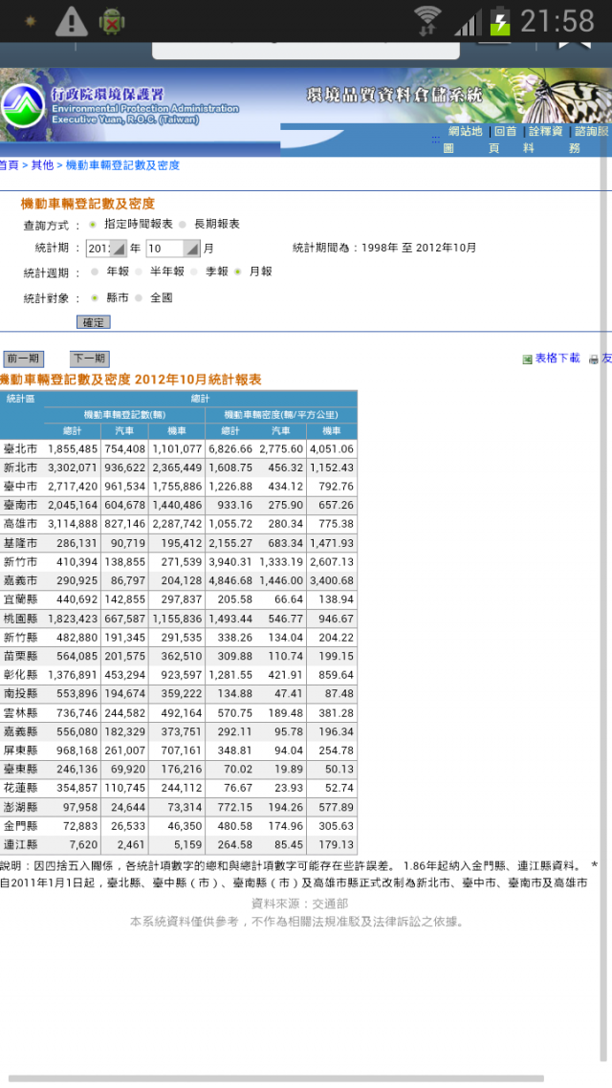This screenshot has height=1088, width=612.
Task: Click the cell value 6,826.66
Action: (230, 449)
